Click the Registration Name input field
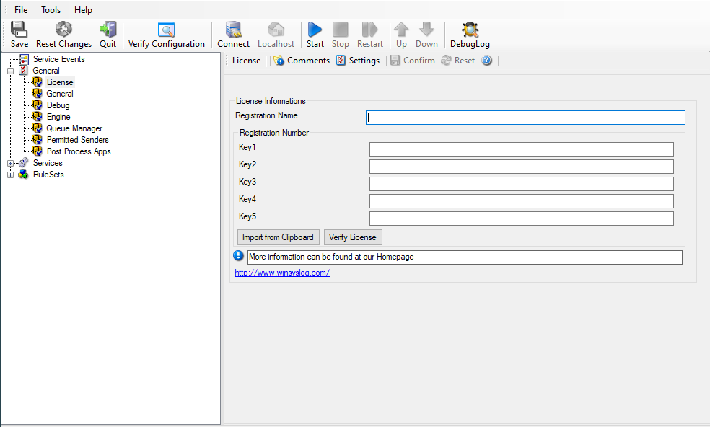 click(x=525, y=118)
